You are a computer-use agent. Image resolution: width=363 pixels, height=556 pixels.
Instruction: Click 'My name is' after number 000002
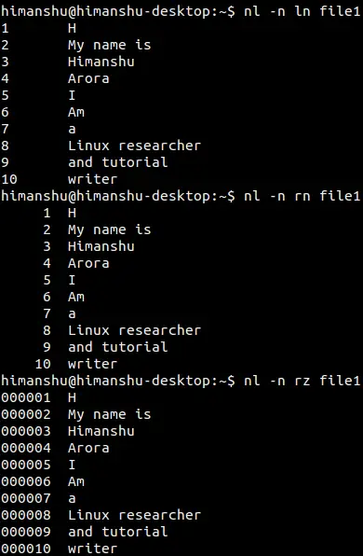pyautogui.click(x=110, y=415)
